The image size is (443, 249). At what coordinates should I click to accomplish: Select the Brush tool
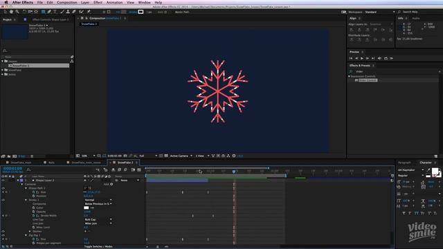[x=62, y=12]
